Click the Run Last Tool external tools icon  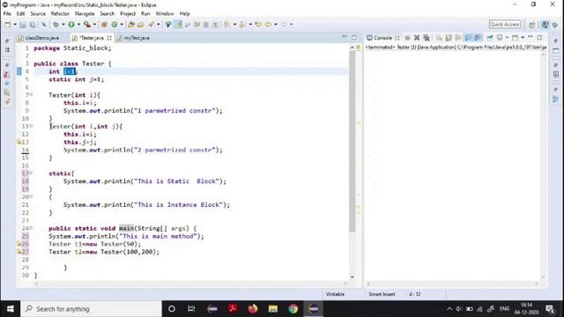86,25
